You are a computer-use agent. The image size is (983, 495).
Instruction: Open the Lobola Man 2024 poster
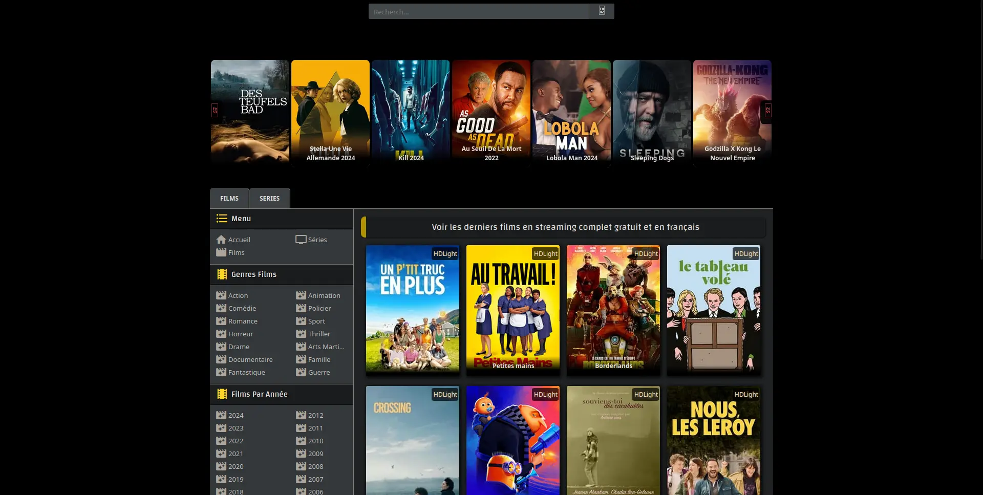(x=571, y=113)
